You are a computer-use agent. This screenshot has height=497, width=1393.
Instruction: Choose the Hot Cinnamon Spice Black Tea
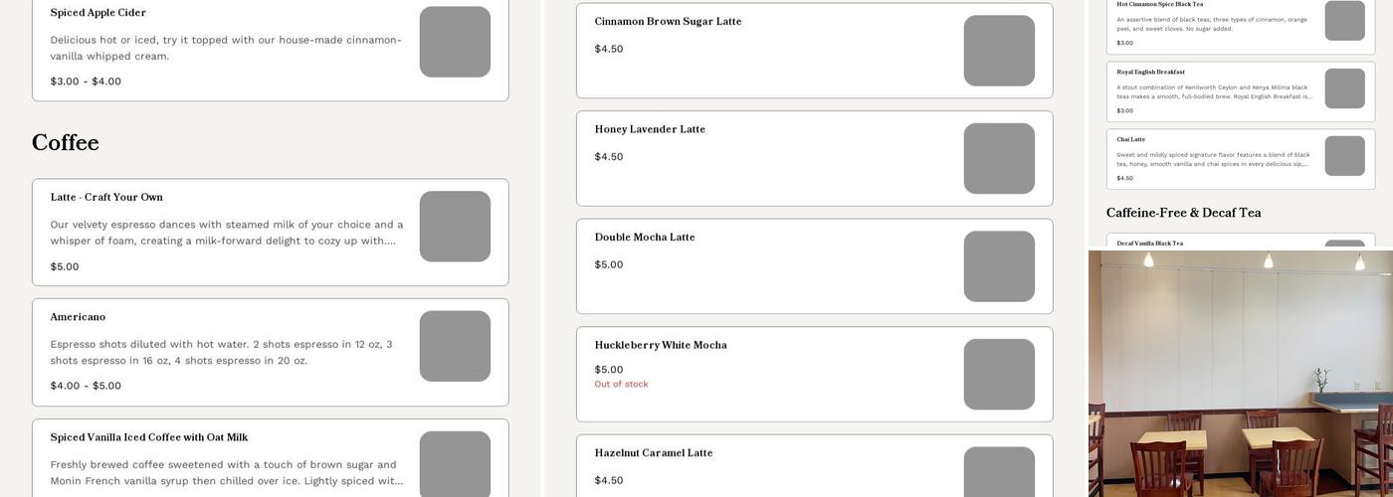(x=1159, y=5)
